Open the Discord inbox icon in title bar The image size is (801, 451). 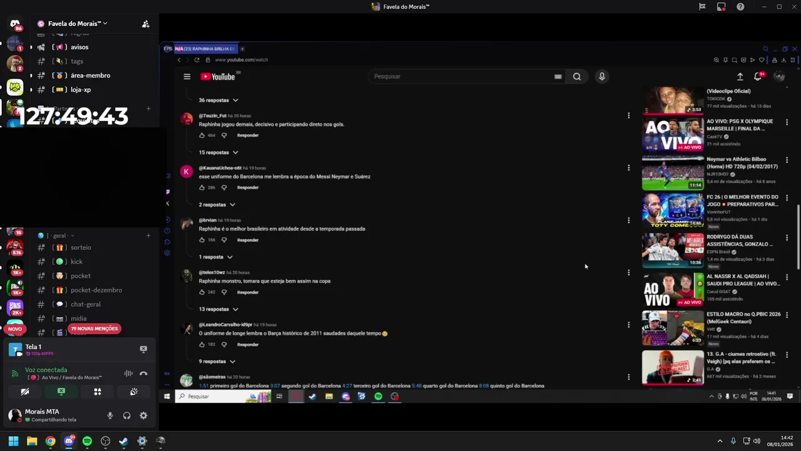pyautogui.click(x=722, y=7)
